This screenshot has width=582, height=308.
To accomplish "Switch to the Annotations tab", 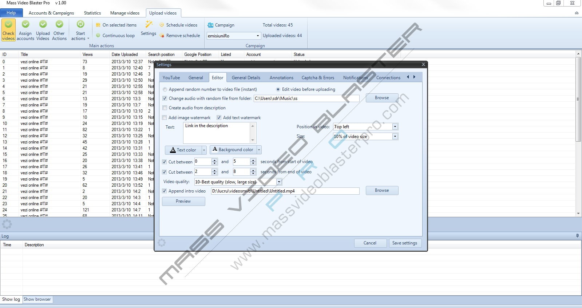I will (281, 78).
